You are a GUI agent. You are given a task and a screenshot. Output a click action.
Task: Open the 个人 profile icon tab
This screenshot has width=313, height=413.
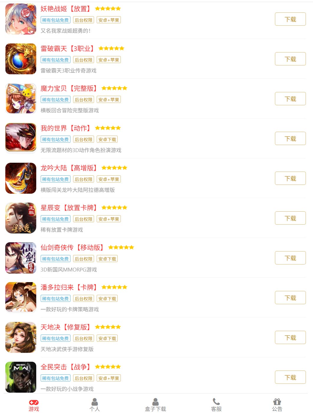[x=95, y=402]
